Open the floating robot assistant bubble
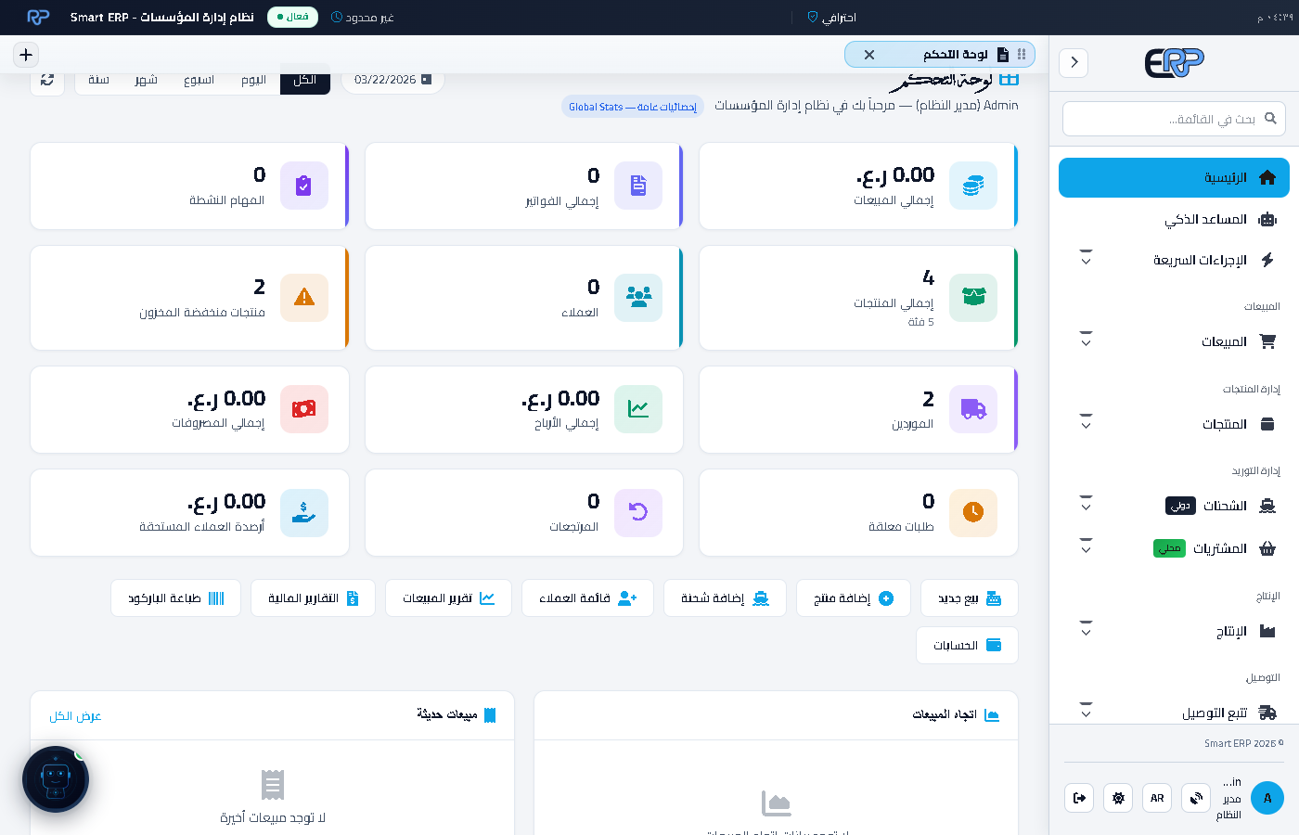Viewport: 1299px width, 835px height. click(x=56, y=779)
